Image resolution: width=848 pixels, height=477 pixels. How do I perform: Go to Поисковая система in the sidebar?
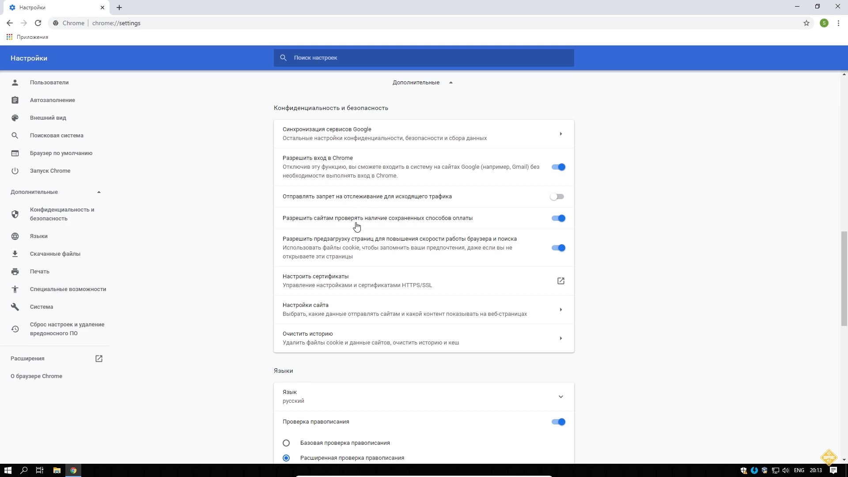[x=57, y=136]
